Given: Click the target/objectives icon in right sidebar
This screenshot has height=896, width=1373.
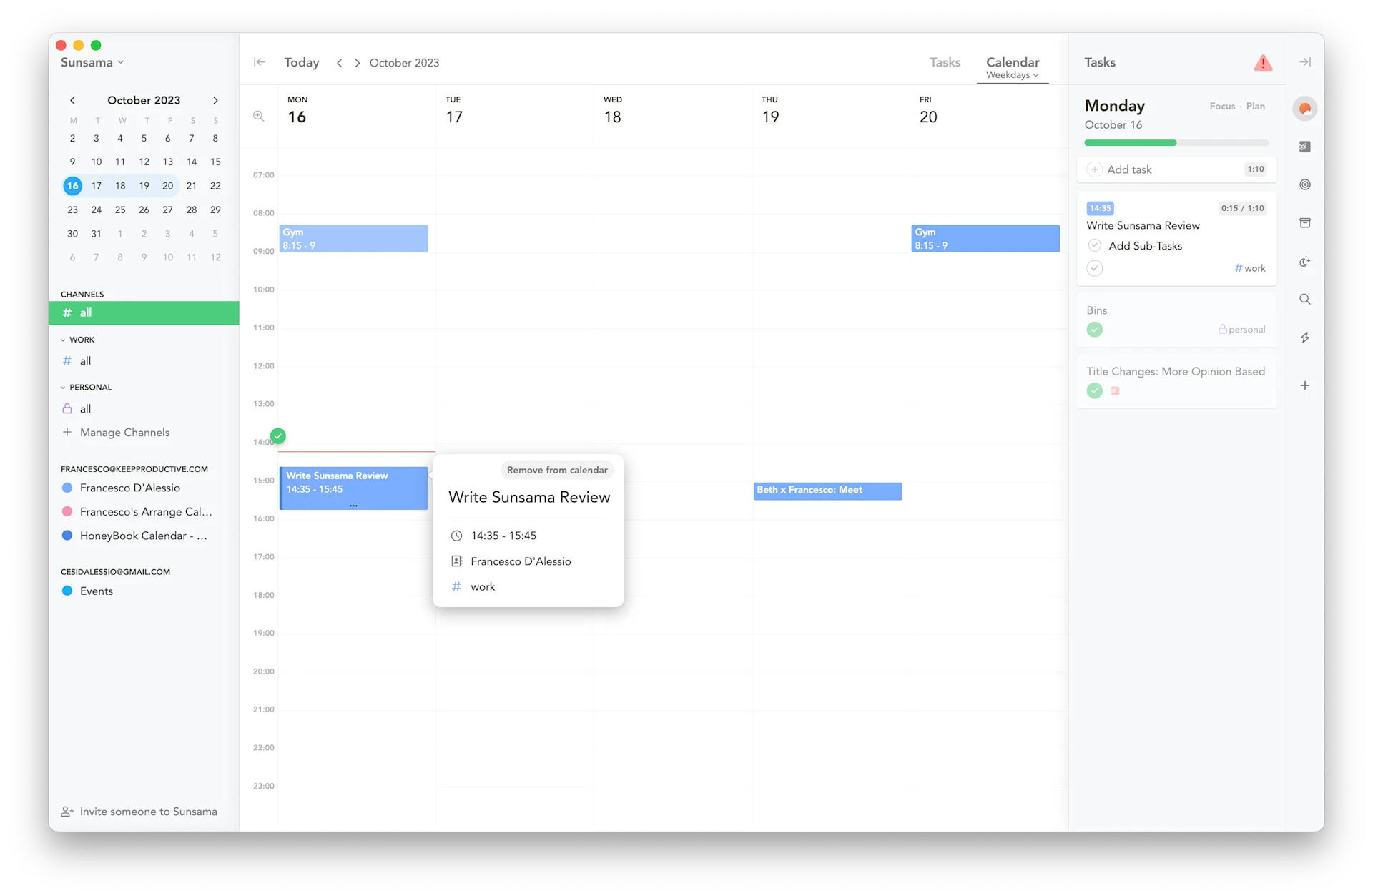Looking at the screenshot, I should 1305,184.
